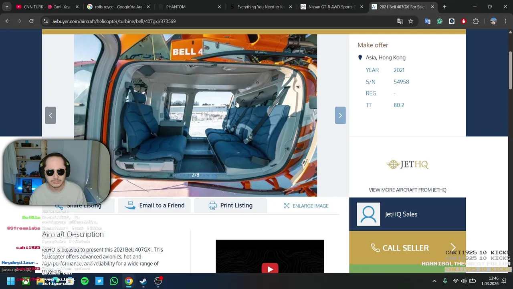Click the Chrome icon in the taskbar
Image resolution: width=513 pixels, height=289 pixels.
(x=129, y=281)
